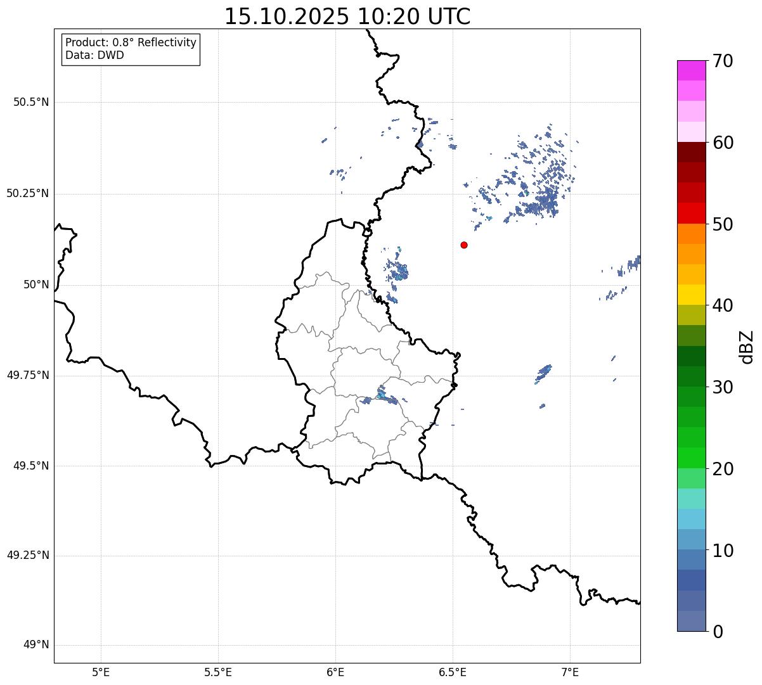The width and height of the screenshot is (762, 685).
Task: Click the "Data: DWD" text
Action: [x=94, y=55]
